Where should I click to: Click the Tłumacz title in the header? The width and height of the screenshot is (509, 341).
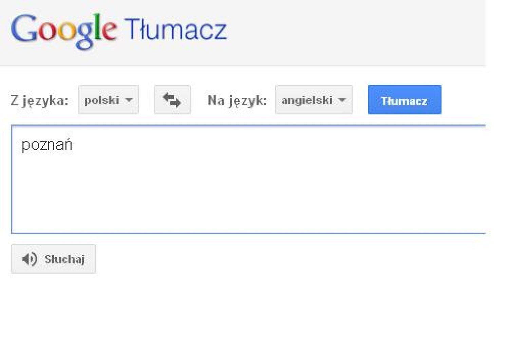tap(175, 30)
